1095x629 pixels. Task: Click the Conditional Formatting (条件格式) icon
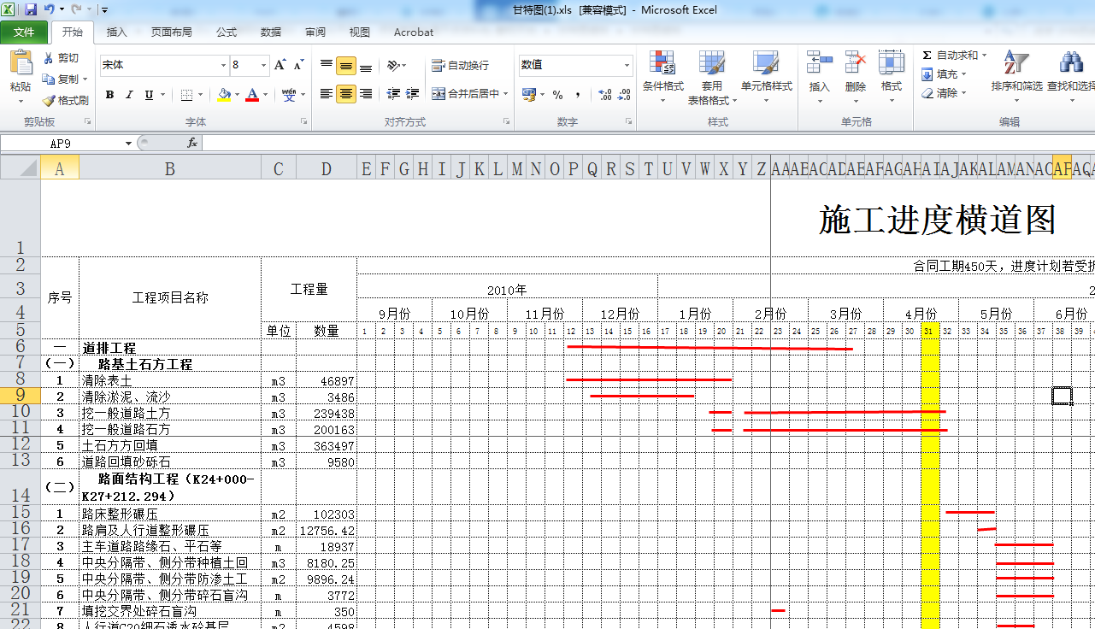tap(662, 64)
